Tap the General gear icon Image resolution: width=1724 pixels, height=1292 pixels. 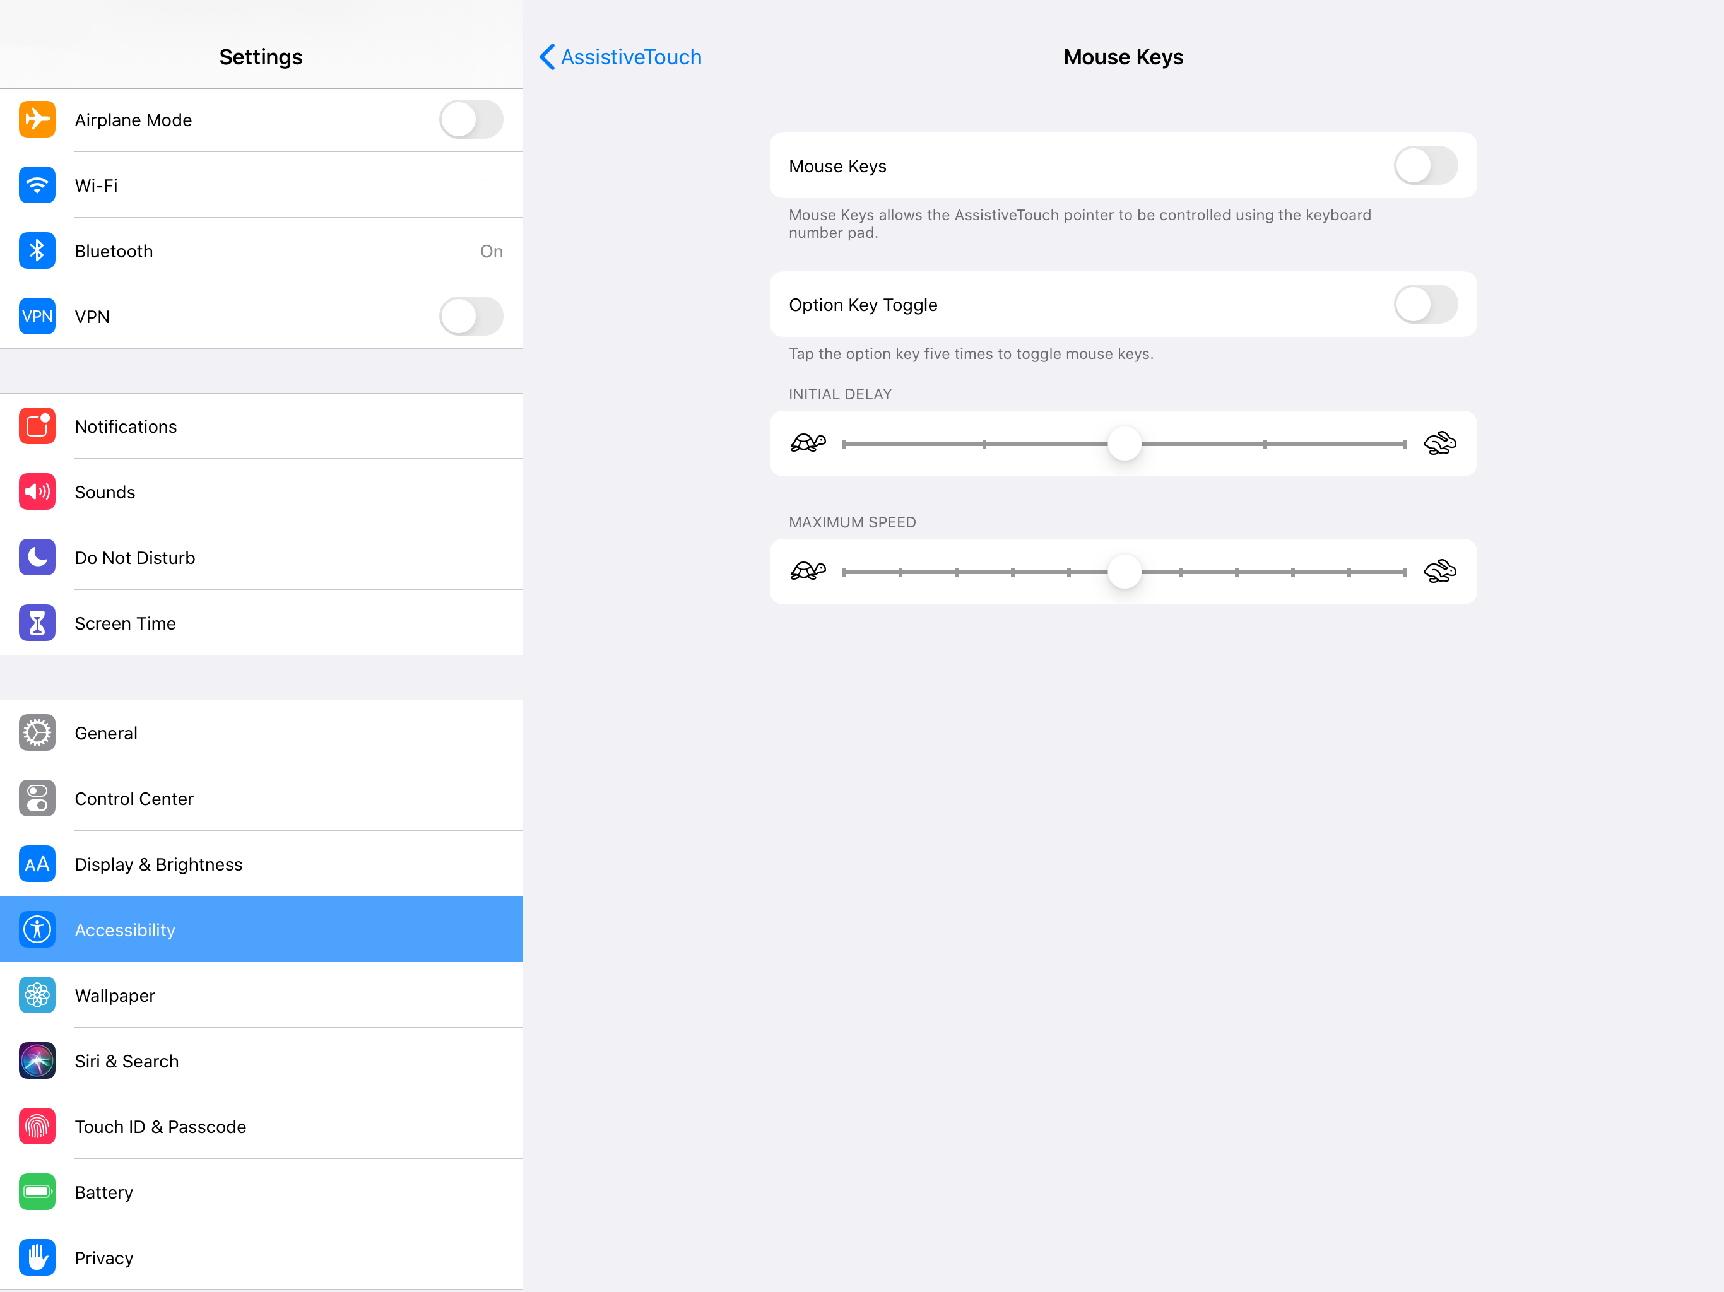37,732
